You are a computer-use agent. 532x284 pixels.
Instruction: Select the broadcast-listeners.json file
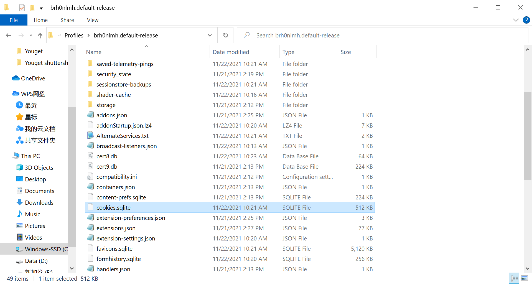[x=126, y=146]
